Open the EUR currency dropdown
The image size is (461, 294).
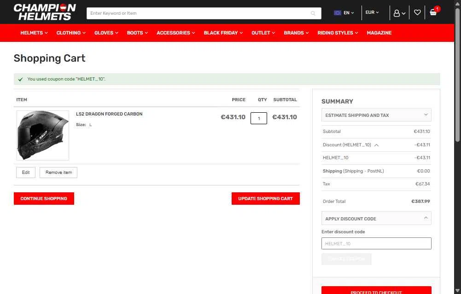[372, 12]
